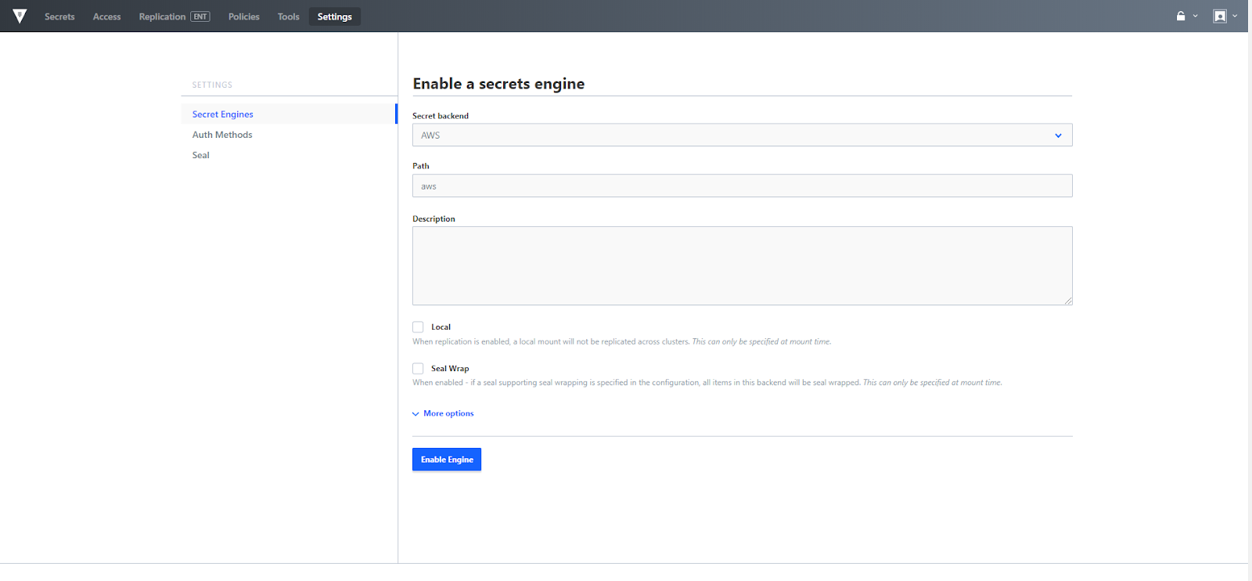Screen dimensions: 1252x581
Task: Click the Vault logo icon
Action: point(20,16)
